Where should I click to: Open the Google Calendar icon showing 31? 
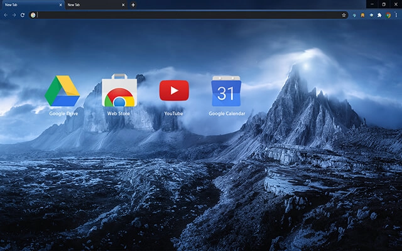(226, 91)
